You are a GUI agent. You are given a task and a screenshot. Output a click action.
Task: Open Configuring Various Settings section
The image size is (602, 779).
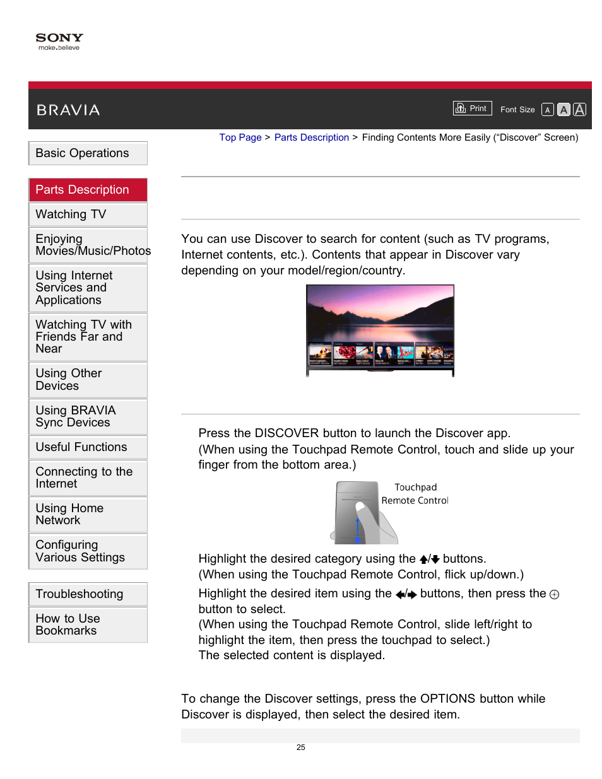[88, 551]
